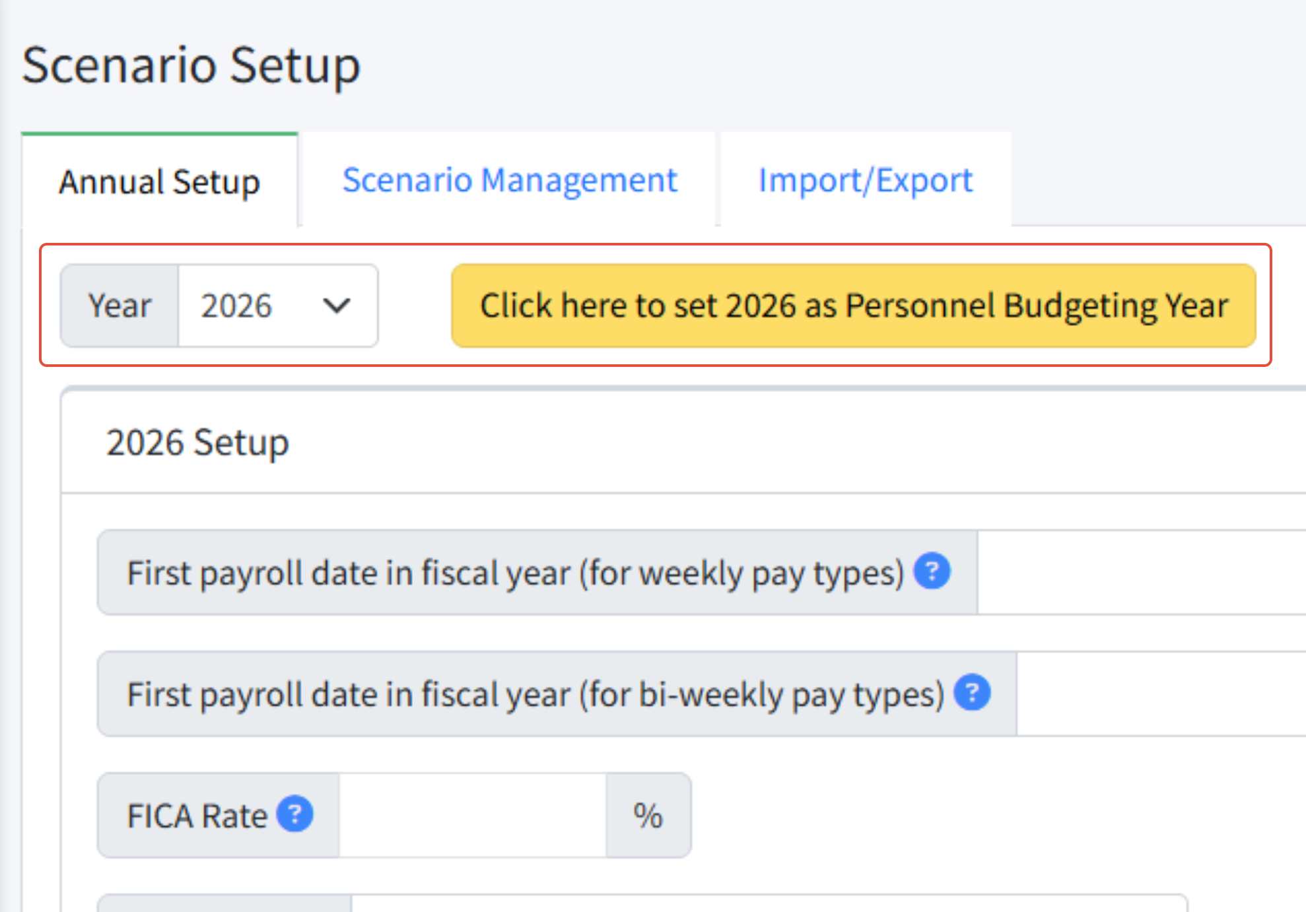Click the weekly pay types payroll label
This screenshot has height=912, width=1306.
click(x=516, y=572)
